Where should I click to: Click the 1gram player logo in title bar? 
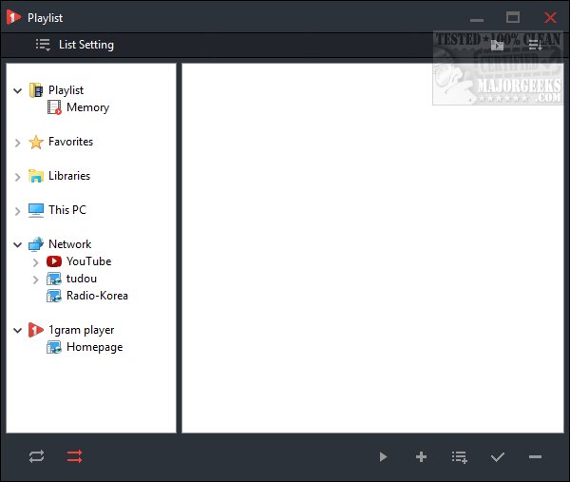(13, 17)
